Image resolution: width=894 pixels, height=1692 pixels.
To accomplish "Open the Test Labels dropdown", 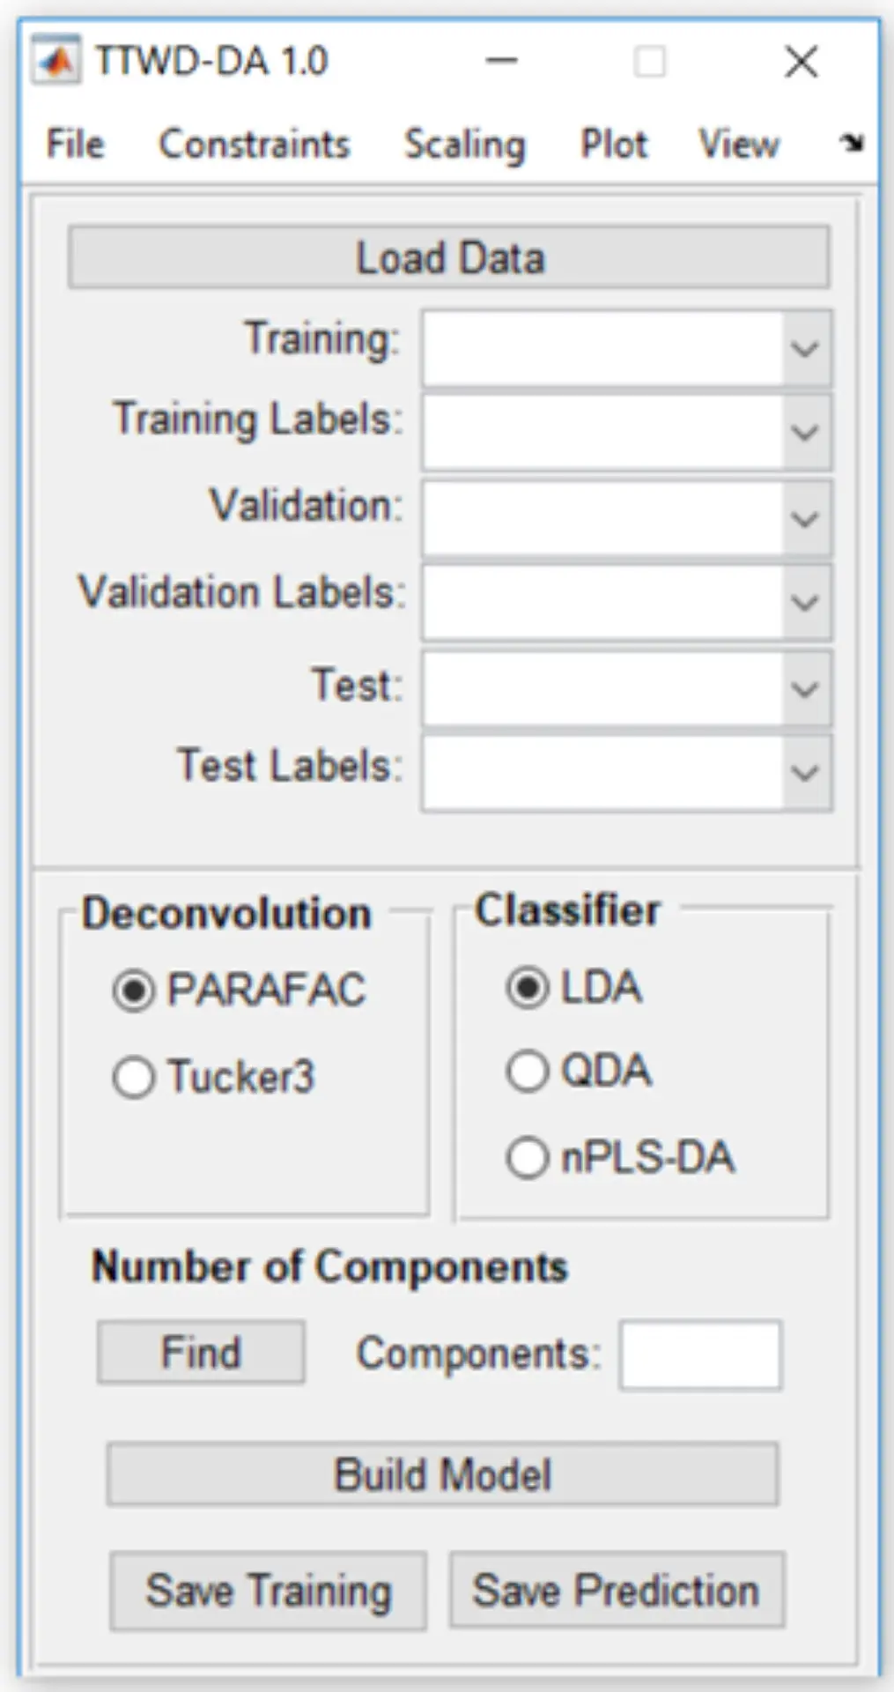I will pos(805,773).
